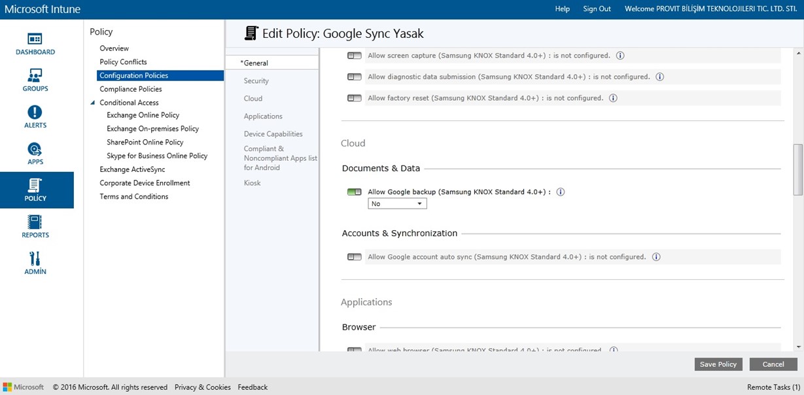Open Exchange ActiveSync settings
The width and height of the screenshot is (804, 395).
[132, 169]
